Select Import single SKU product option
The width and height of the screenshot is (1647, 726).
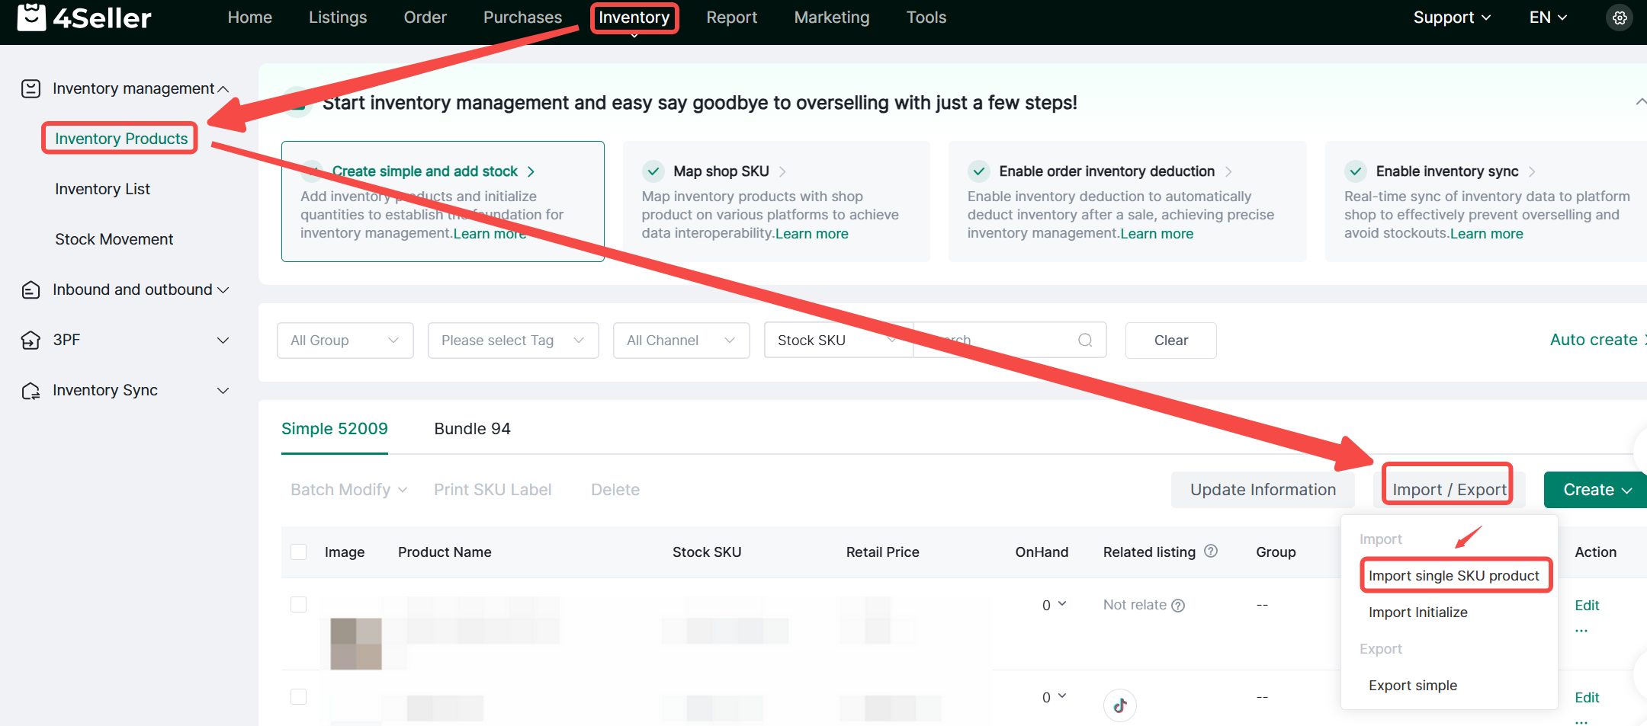pyautogui.click(x=1453, y=576)
